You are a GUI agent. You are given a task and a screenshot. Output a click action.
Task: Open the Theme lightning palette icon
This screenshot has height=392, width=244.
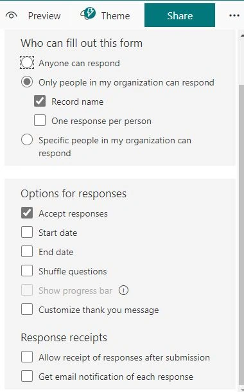tap(88, 13)
